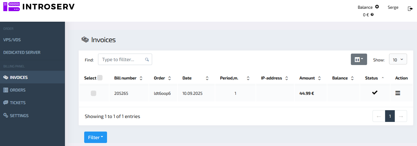This screenshot has height=146, width=417.
Task: Check the box for invoice 205265
Action: point(94,93)
